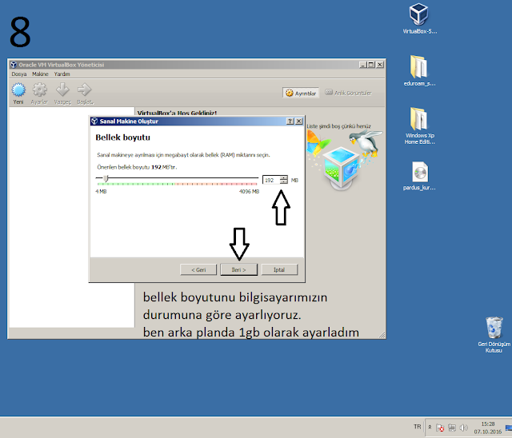This screenshot has height=438, width=512.
Task: Cancel the wizard with İptal
Action: [x=279, y=269]
